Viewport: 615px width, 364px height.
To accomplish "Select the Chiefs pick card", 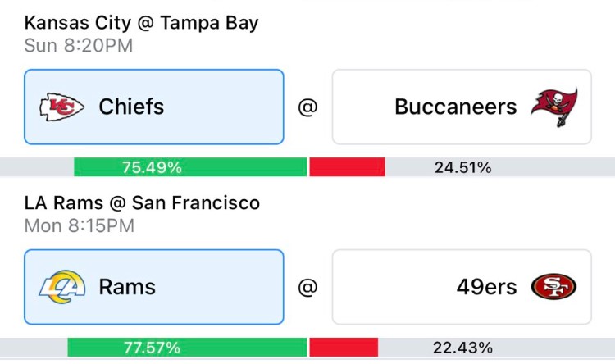I will tap(154, 107).
